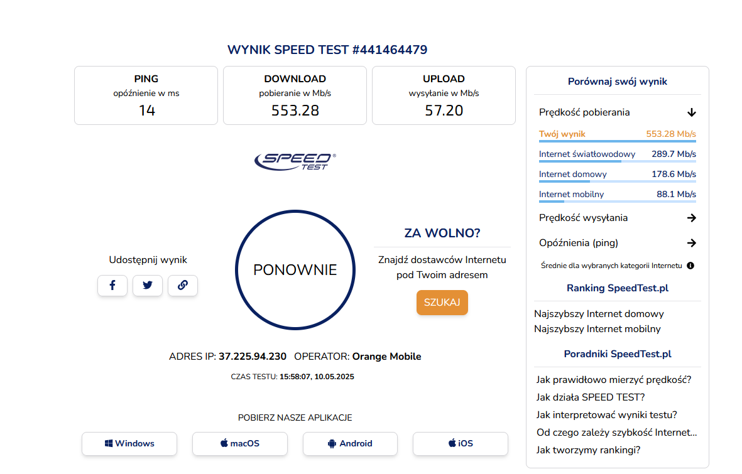This screenshot has height=474, width=742.
Task: Share result on Facebook icon
Action: pos(112,285)
